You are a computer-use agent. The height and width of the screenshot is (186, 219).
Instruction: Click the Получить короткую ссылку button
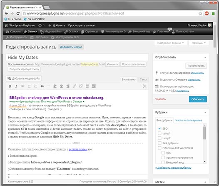click(24, 69)
